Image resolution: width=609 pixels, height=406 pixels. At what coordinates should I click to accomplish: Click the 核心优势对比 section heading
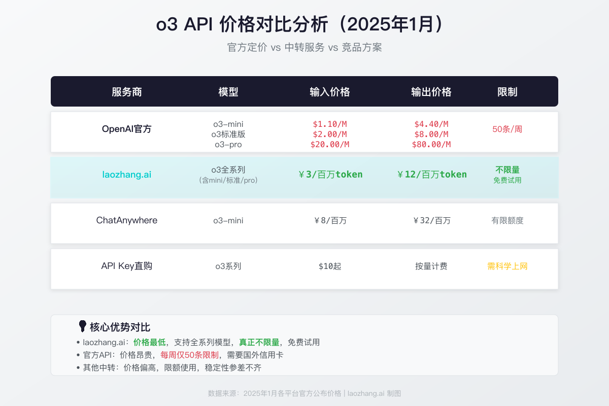tap(120, 327)
